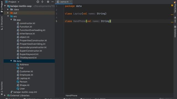Open Laptop.kt in the project tree
Screen dimensions: 177x99
click(25, 78)
